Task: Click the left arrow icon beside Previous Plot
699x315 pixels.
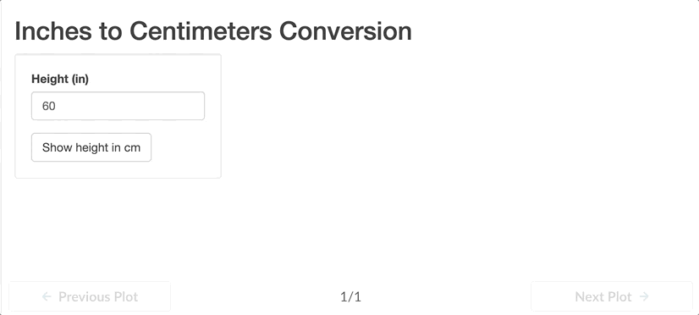Action: point(47,296)
